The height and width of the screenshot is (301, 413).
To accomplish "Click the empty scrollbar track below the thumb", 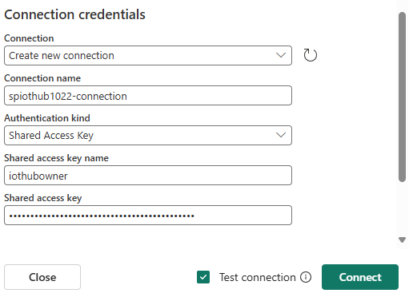I will [402, 209].
